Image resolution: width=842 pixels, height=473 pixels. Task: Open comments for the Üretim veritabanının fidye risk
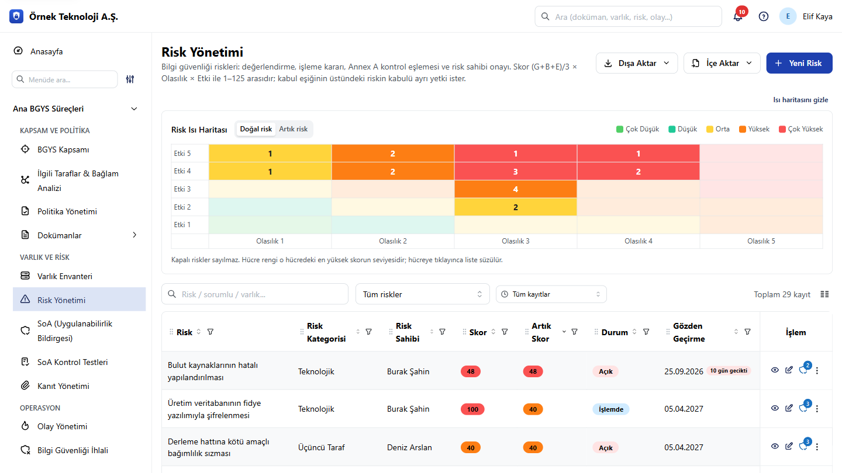pyautogui.click(x=803, y=409)
